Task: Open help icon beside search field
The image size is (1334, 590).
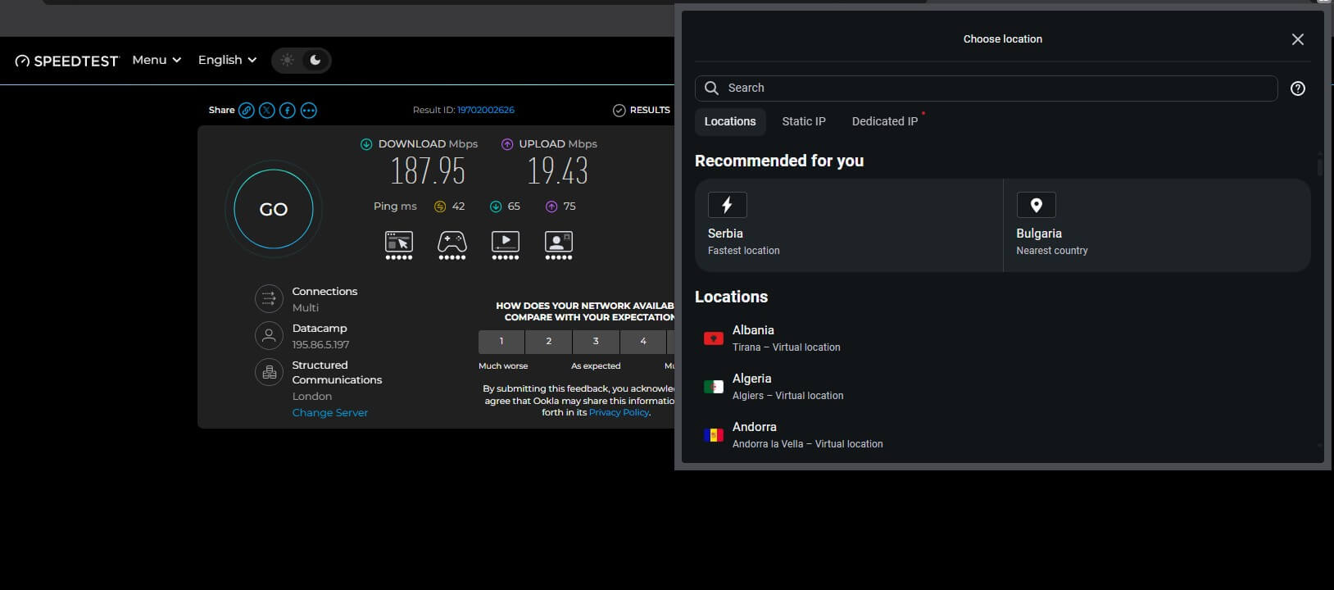Action: pos(1298,88)
